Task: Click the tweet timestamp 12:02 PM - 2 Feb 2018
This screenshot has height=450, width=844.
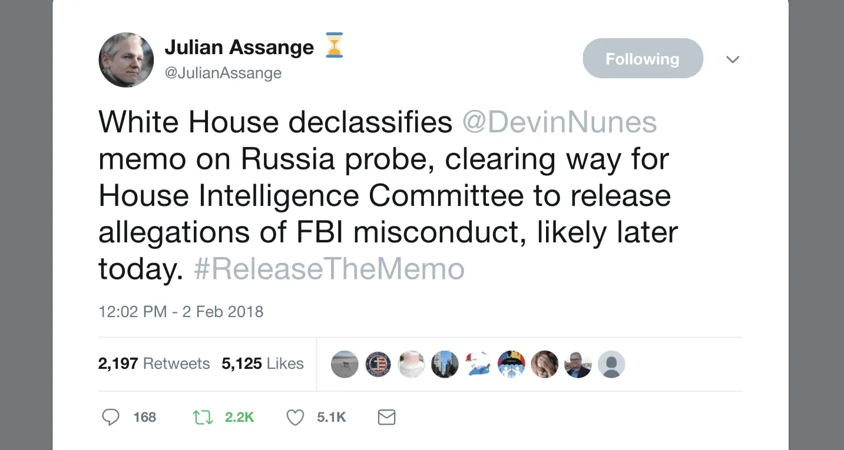Action: coord(181,311)
